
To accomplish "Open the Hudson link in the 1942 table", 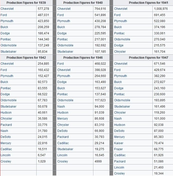I will tap(6, 113).
